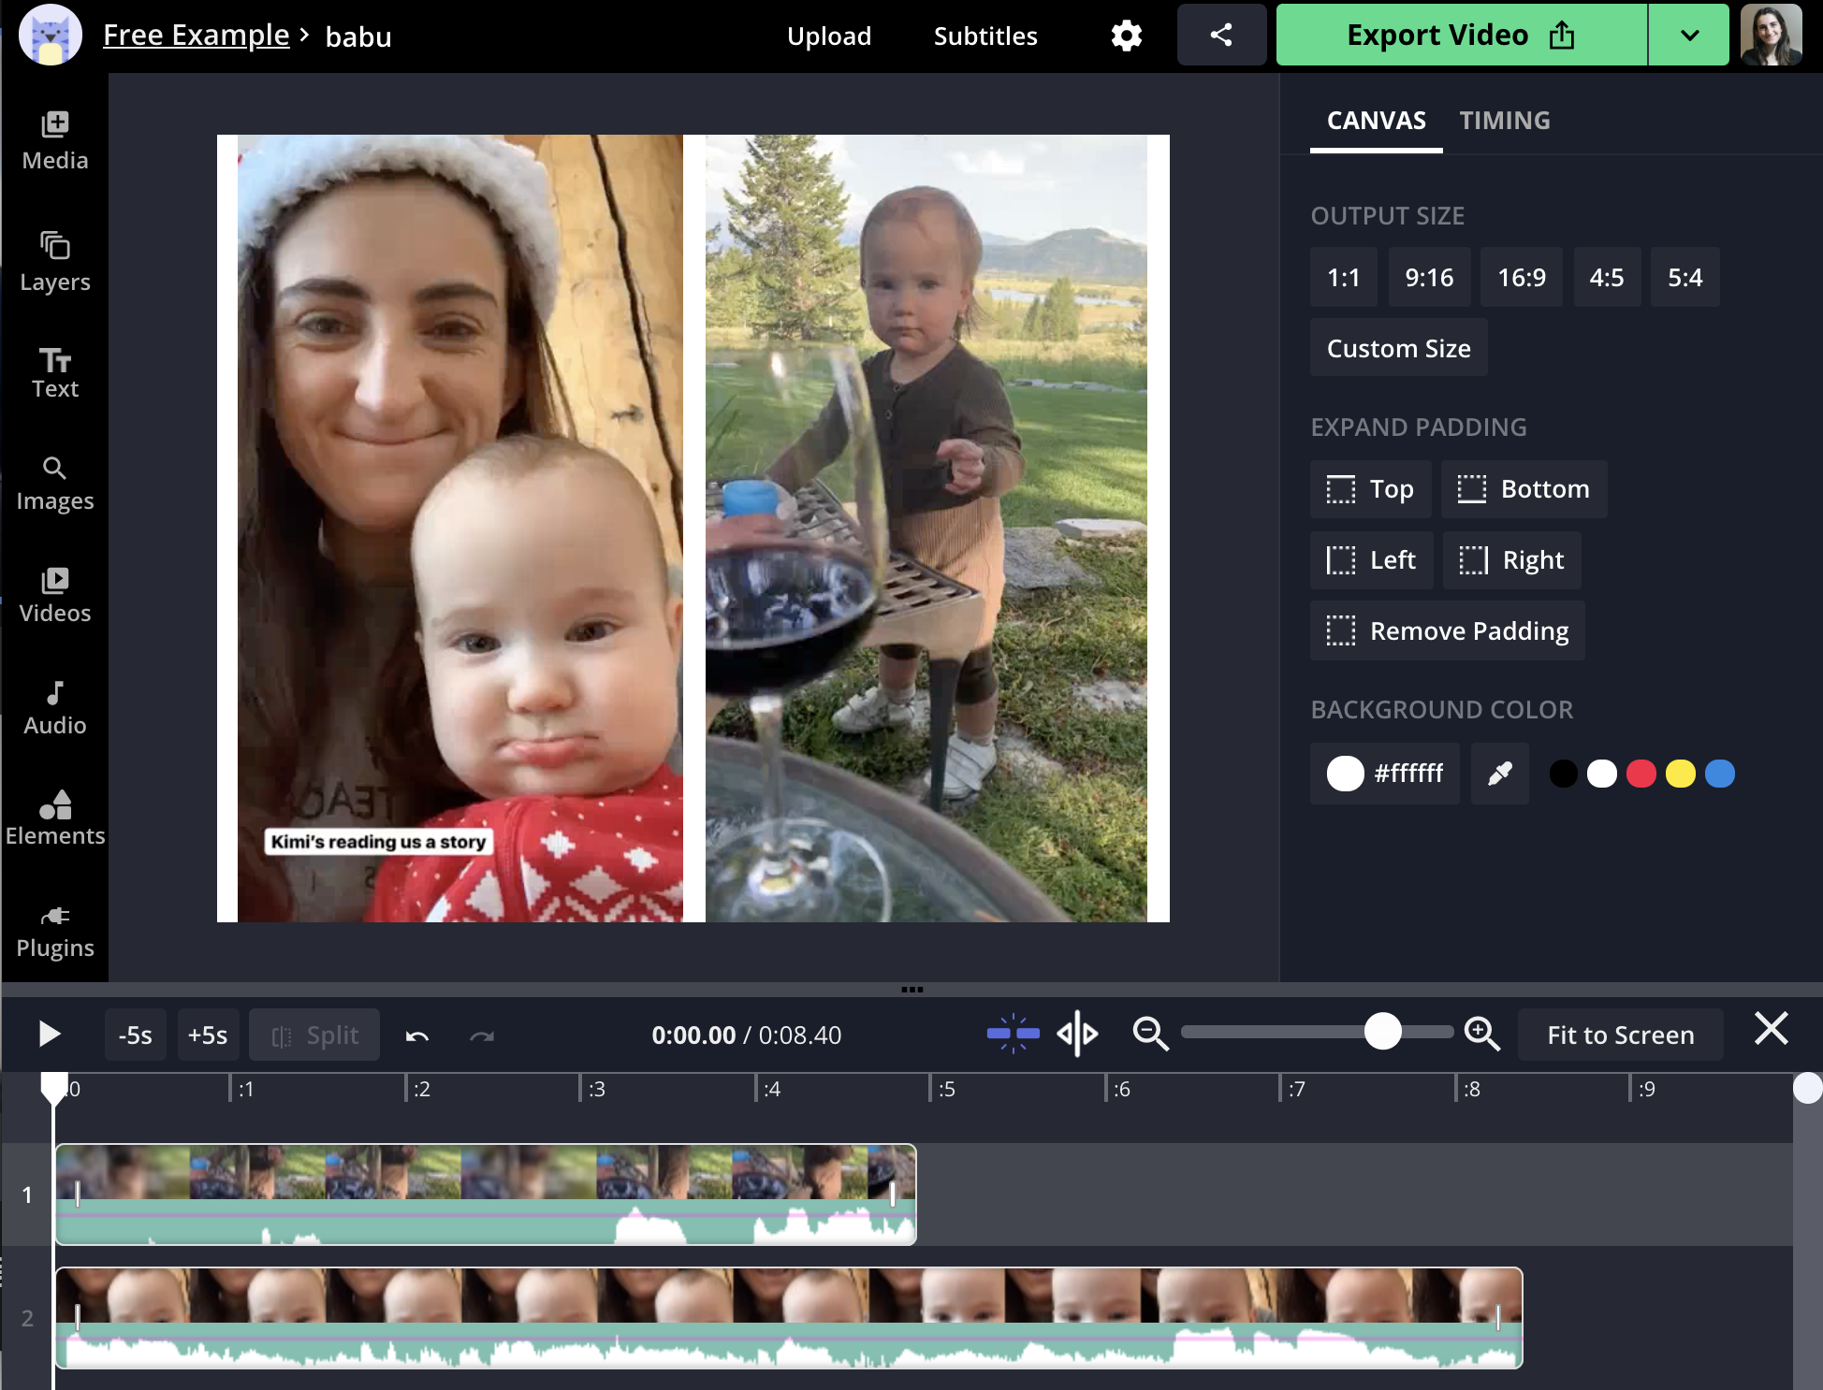
Task: Select 9:16 output size ratio
Action: click(1429, 276)
